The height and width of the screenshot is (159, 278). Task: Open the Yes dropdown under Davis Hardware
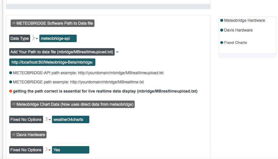[x=70, y=150]
